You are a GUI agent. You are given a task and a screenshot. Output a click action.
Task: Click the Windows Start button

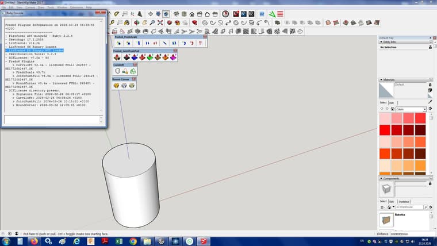coord(6,241)
